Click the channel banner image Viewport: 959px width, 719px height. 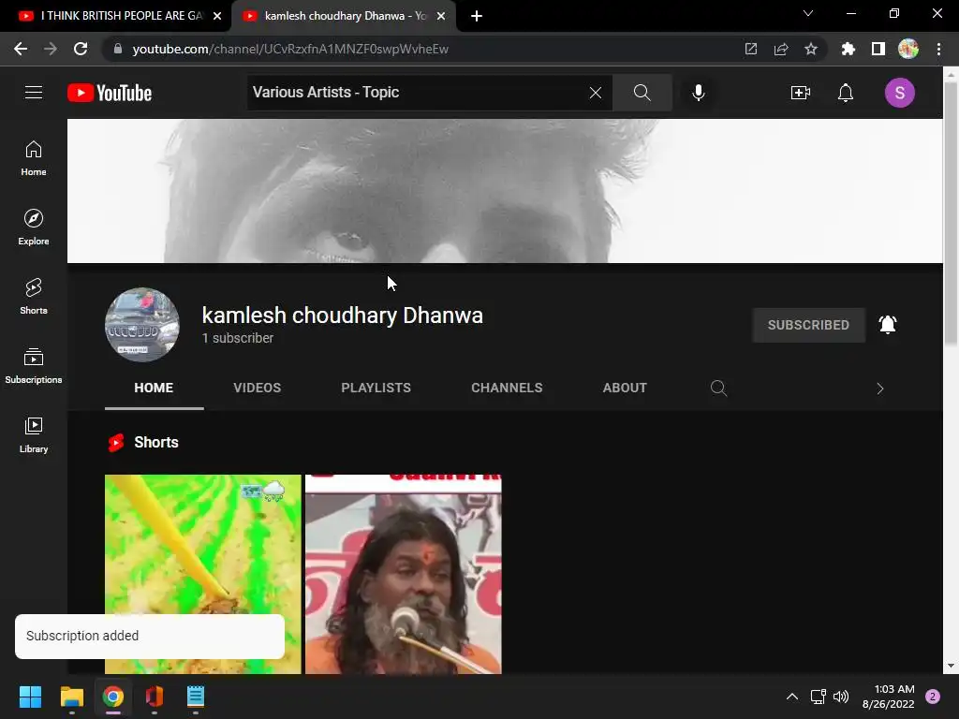tap(505, 191)
